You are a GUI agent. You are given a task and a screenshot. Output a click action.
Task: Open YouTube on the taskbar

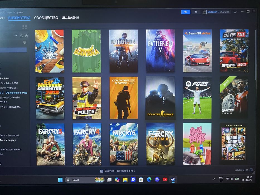point(165,179)
